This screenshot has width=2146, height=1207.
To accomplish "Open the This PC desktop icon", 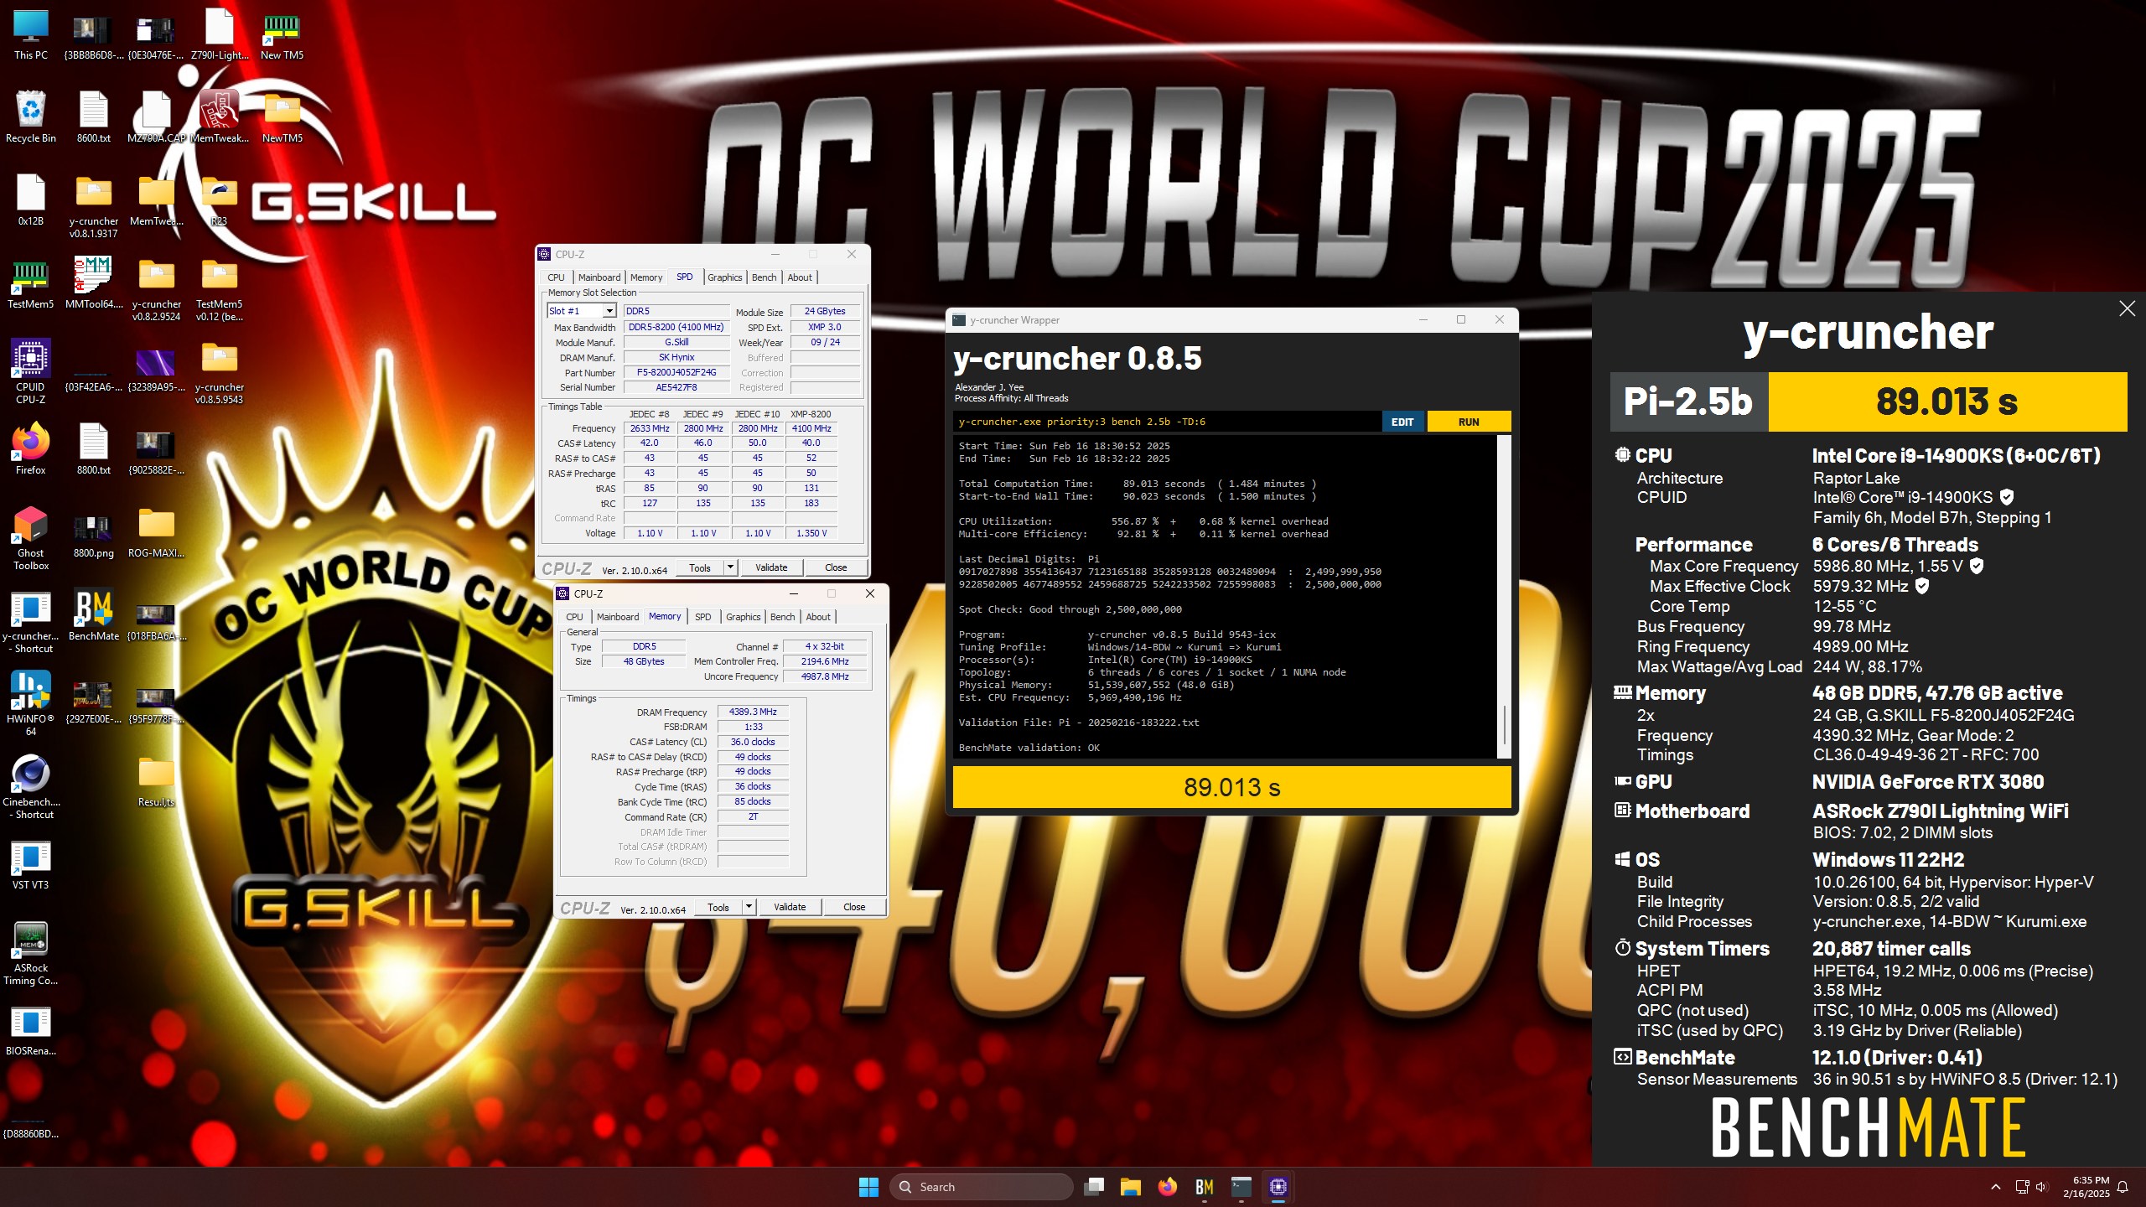I will [x=31, y=34].
